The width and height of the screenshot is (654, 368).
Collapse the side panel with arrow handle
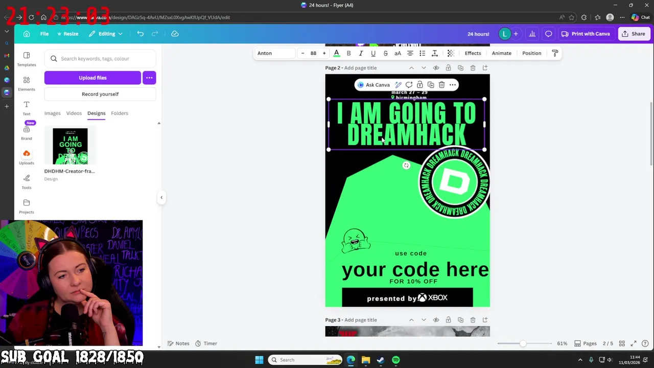coord(161,197)
